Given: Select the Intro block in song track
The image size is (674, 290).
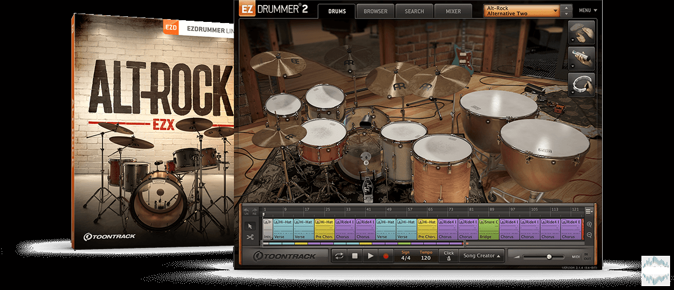Looking at the screenshot, I should point(267,229).
